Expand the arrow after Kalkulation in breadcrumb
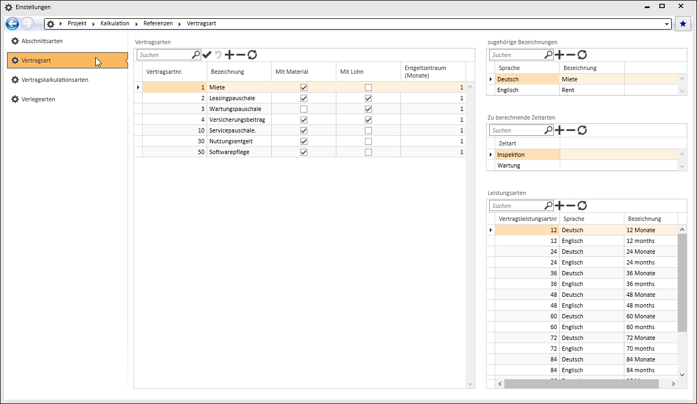 tap(136, 24)
